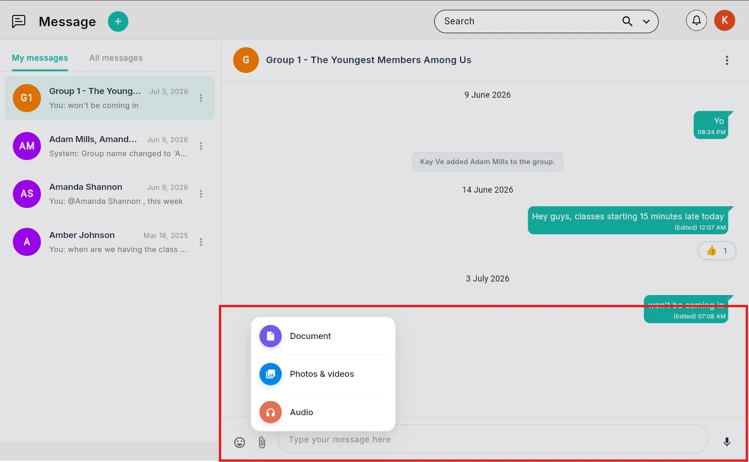
Task: Click the Audio headphones icon
Action: point(271,412)
